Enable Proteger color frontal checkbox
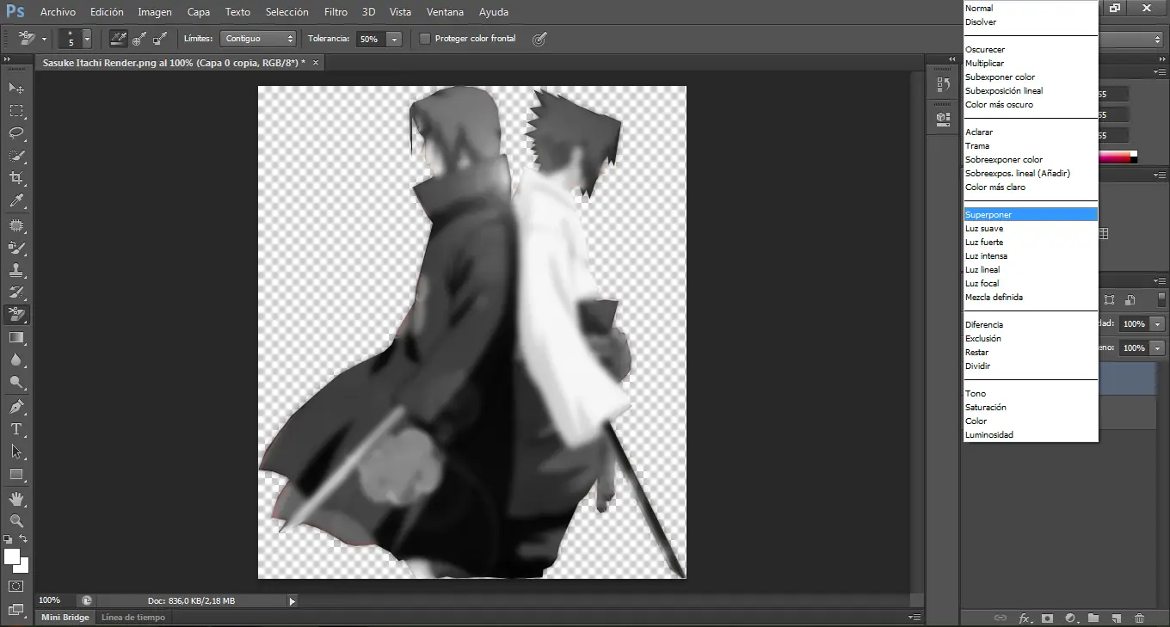The image size is (1170, 627). point(425,39)
